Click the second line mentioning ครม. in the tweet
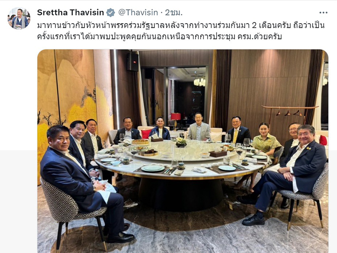 tap(159, 36)
